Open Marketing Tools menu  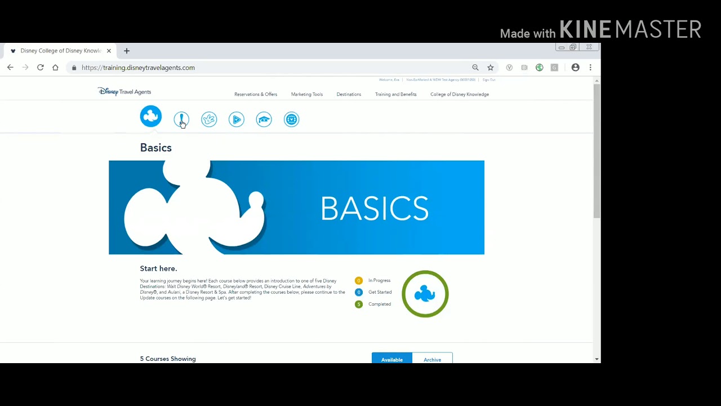point(307,94)
